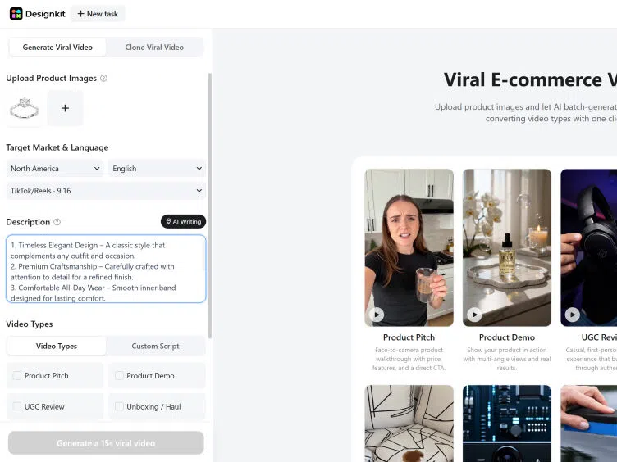The width and height of the screenshot is (617, 462).
Task: Open the blue electronics video thumbnail
Action: (507, 423)
